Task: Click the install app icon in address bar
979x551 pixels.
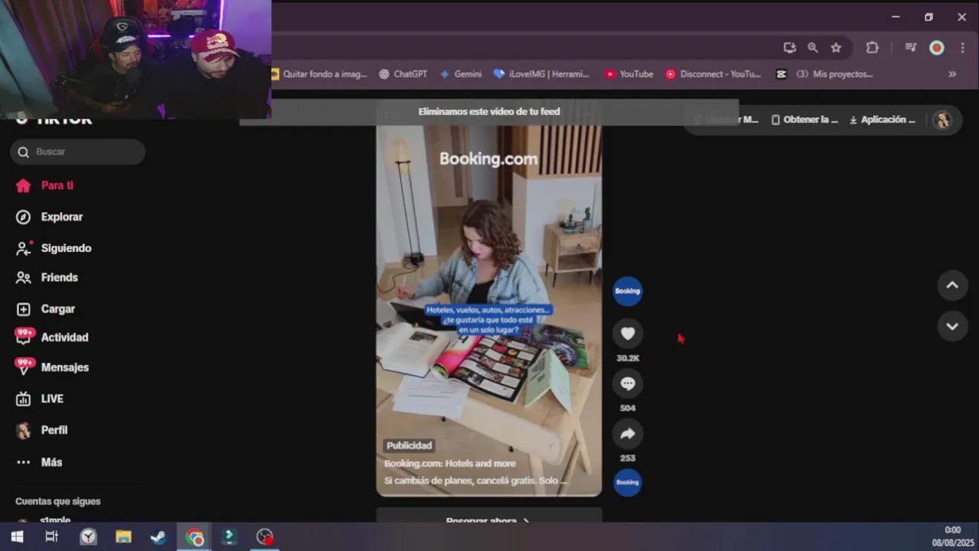Action: (789, 47)
